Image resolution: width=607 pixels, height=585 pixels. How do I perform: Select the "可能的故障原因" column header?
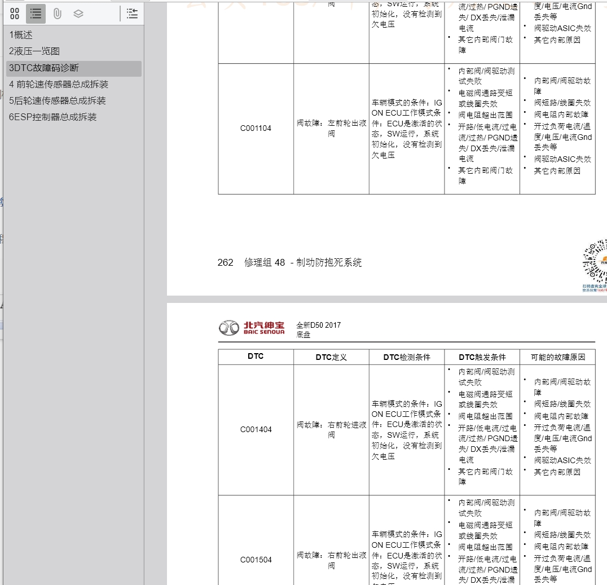(x=557, y=356)
